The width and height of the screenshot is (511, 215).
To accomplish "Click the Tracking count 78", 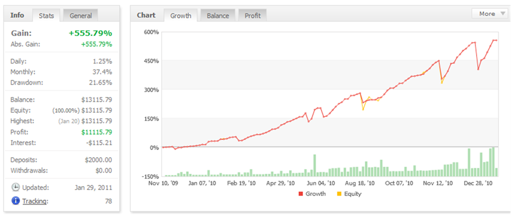I will (108, 202).
